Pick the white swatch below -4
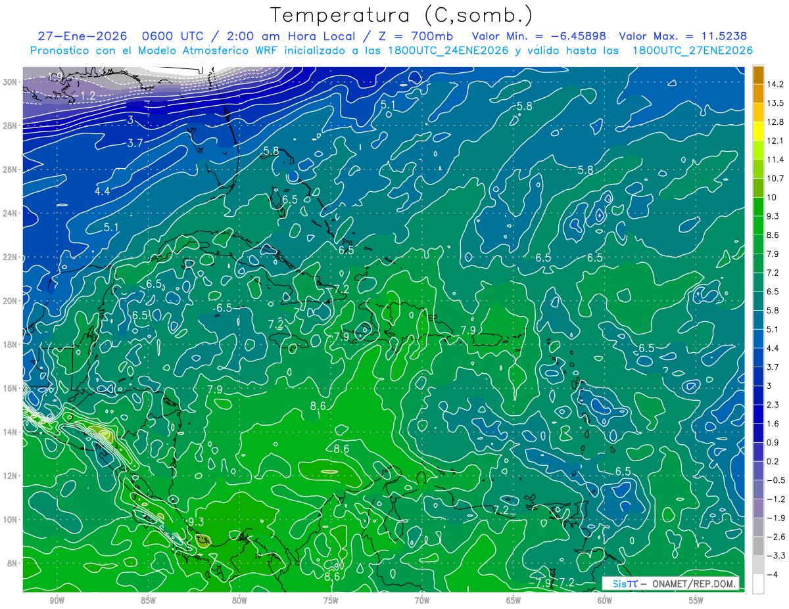Screen dimensions: 789x609 click(758, 584)
